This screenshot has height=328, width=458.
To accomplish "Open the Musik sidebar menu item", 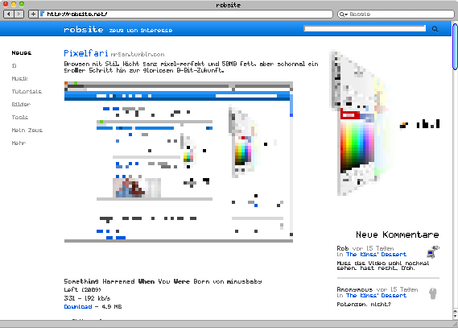I will click(x=19, y=79).
